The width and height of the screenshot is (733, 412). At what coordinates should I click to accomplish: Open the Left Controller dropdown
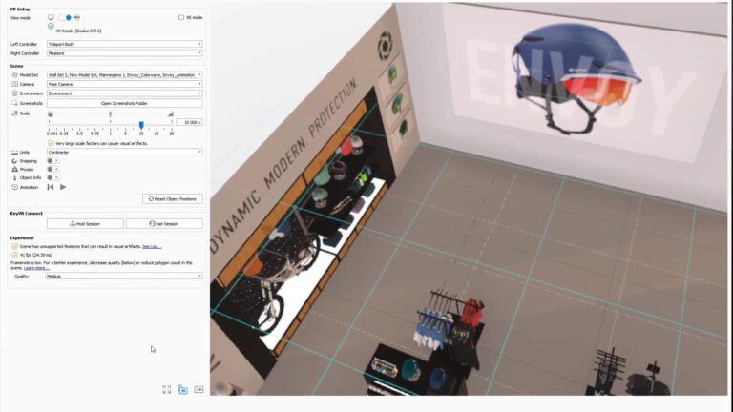pos(125,44)
